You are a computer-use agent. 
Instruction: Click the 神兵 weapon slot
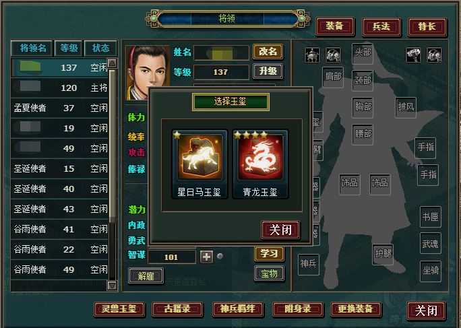[x=309, y=264]
